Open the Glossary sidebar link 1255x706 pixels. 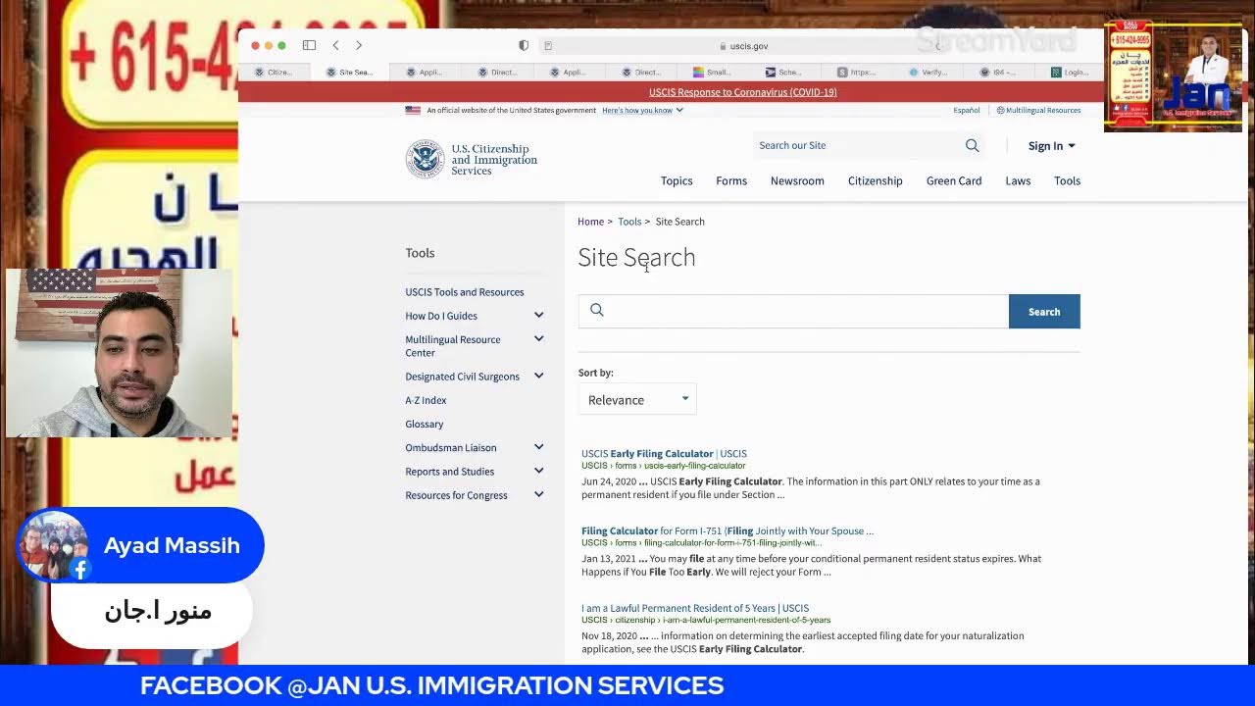tap(425, 424)
